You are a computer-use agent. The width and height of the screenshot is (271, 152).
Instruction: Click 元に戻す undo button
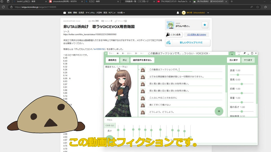click(233, 60)
